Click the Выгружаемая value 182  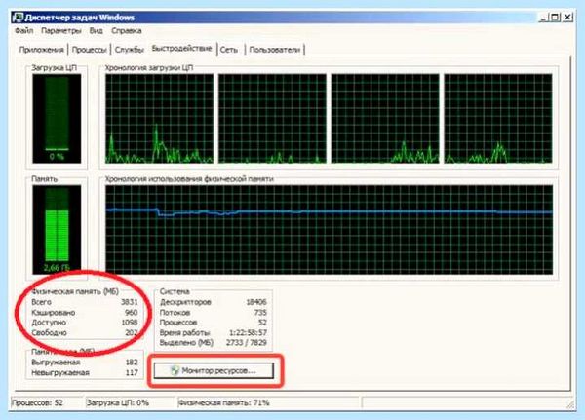[x=132, y=363]
